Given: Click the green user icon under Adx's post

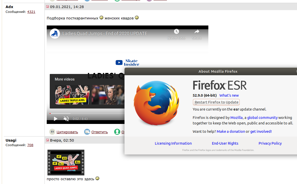Looking at the screenshot, I should [x=117, y=132].
